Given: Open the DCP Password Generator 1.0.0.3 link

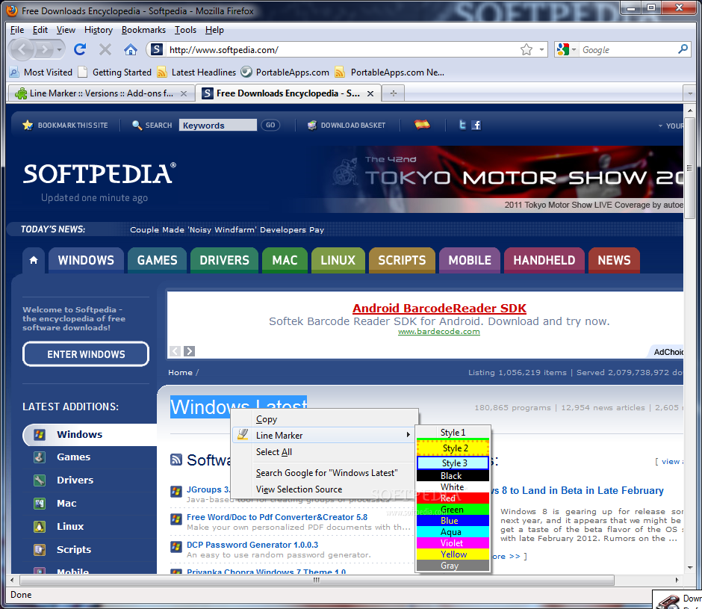Looking at the screenshot, I should [x=252, y=545].
